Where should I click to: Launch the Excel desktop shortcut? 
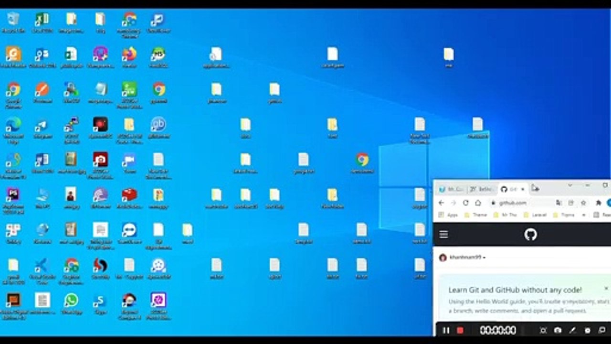coord(42,22)
